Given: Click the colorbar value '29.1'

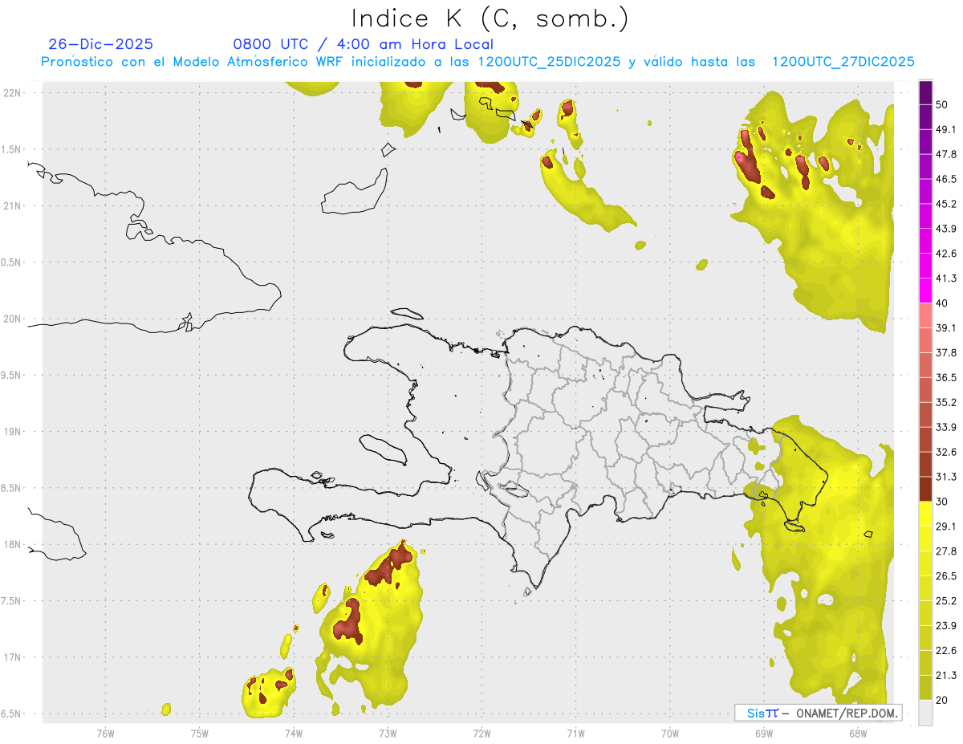Looking at the screenshot, I should click(x=945, y=526).
